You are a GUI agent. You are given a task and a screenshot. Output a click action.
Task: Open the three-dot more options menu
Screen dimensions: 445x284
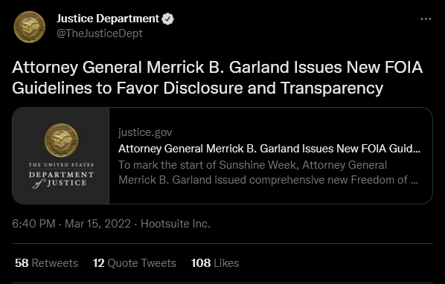426,19
